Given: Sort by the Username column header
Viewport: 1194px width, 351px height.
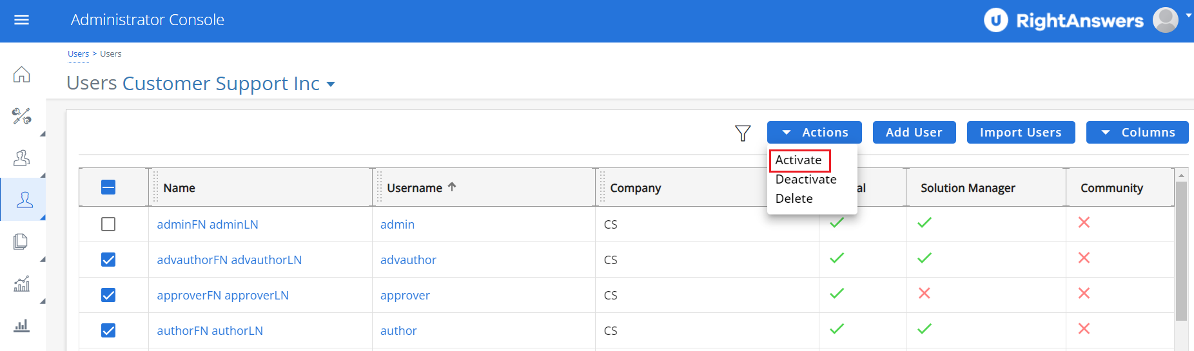Looking at the screenshot, I should [415, 188].
